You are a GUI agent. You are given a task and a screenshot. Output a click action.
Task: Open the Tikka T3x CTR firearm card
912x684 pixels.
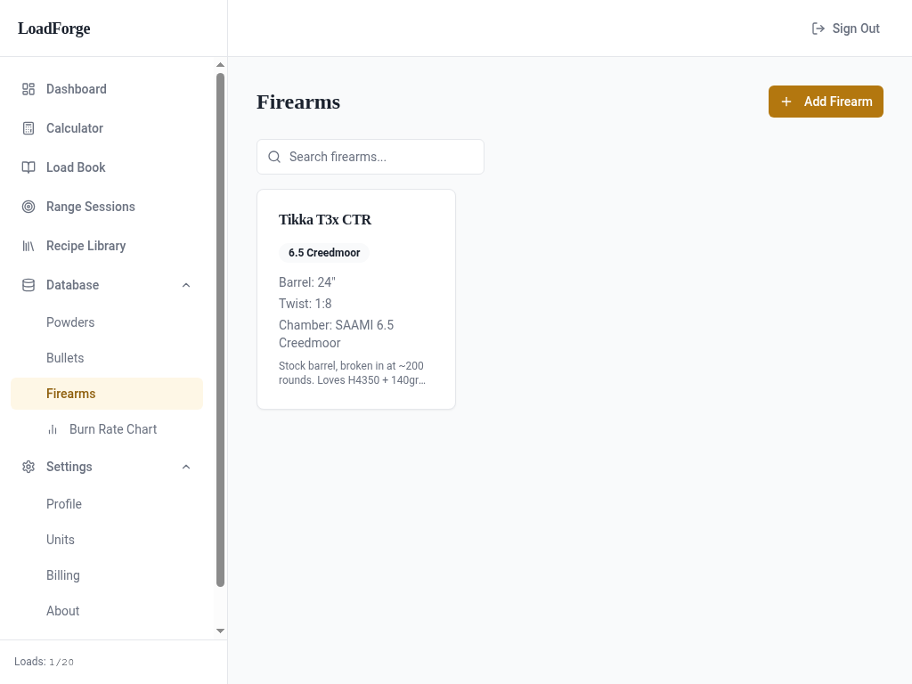(356, 299)
